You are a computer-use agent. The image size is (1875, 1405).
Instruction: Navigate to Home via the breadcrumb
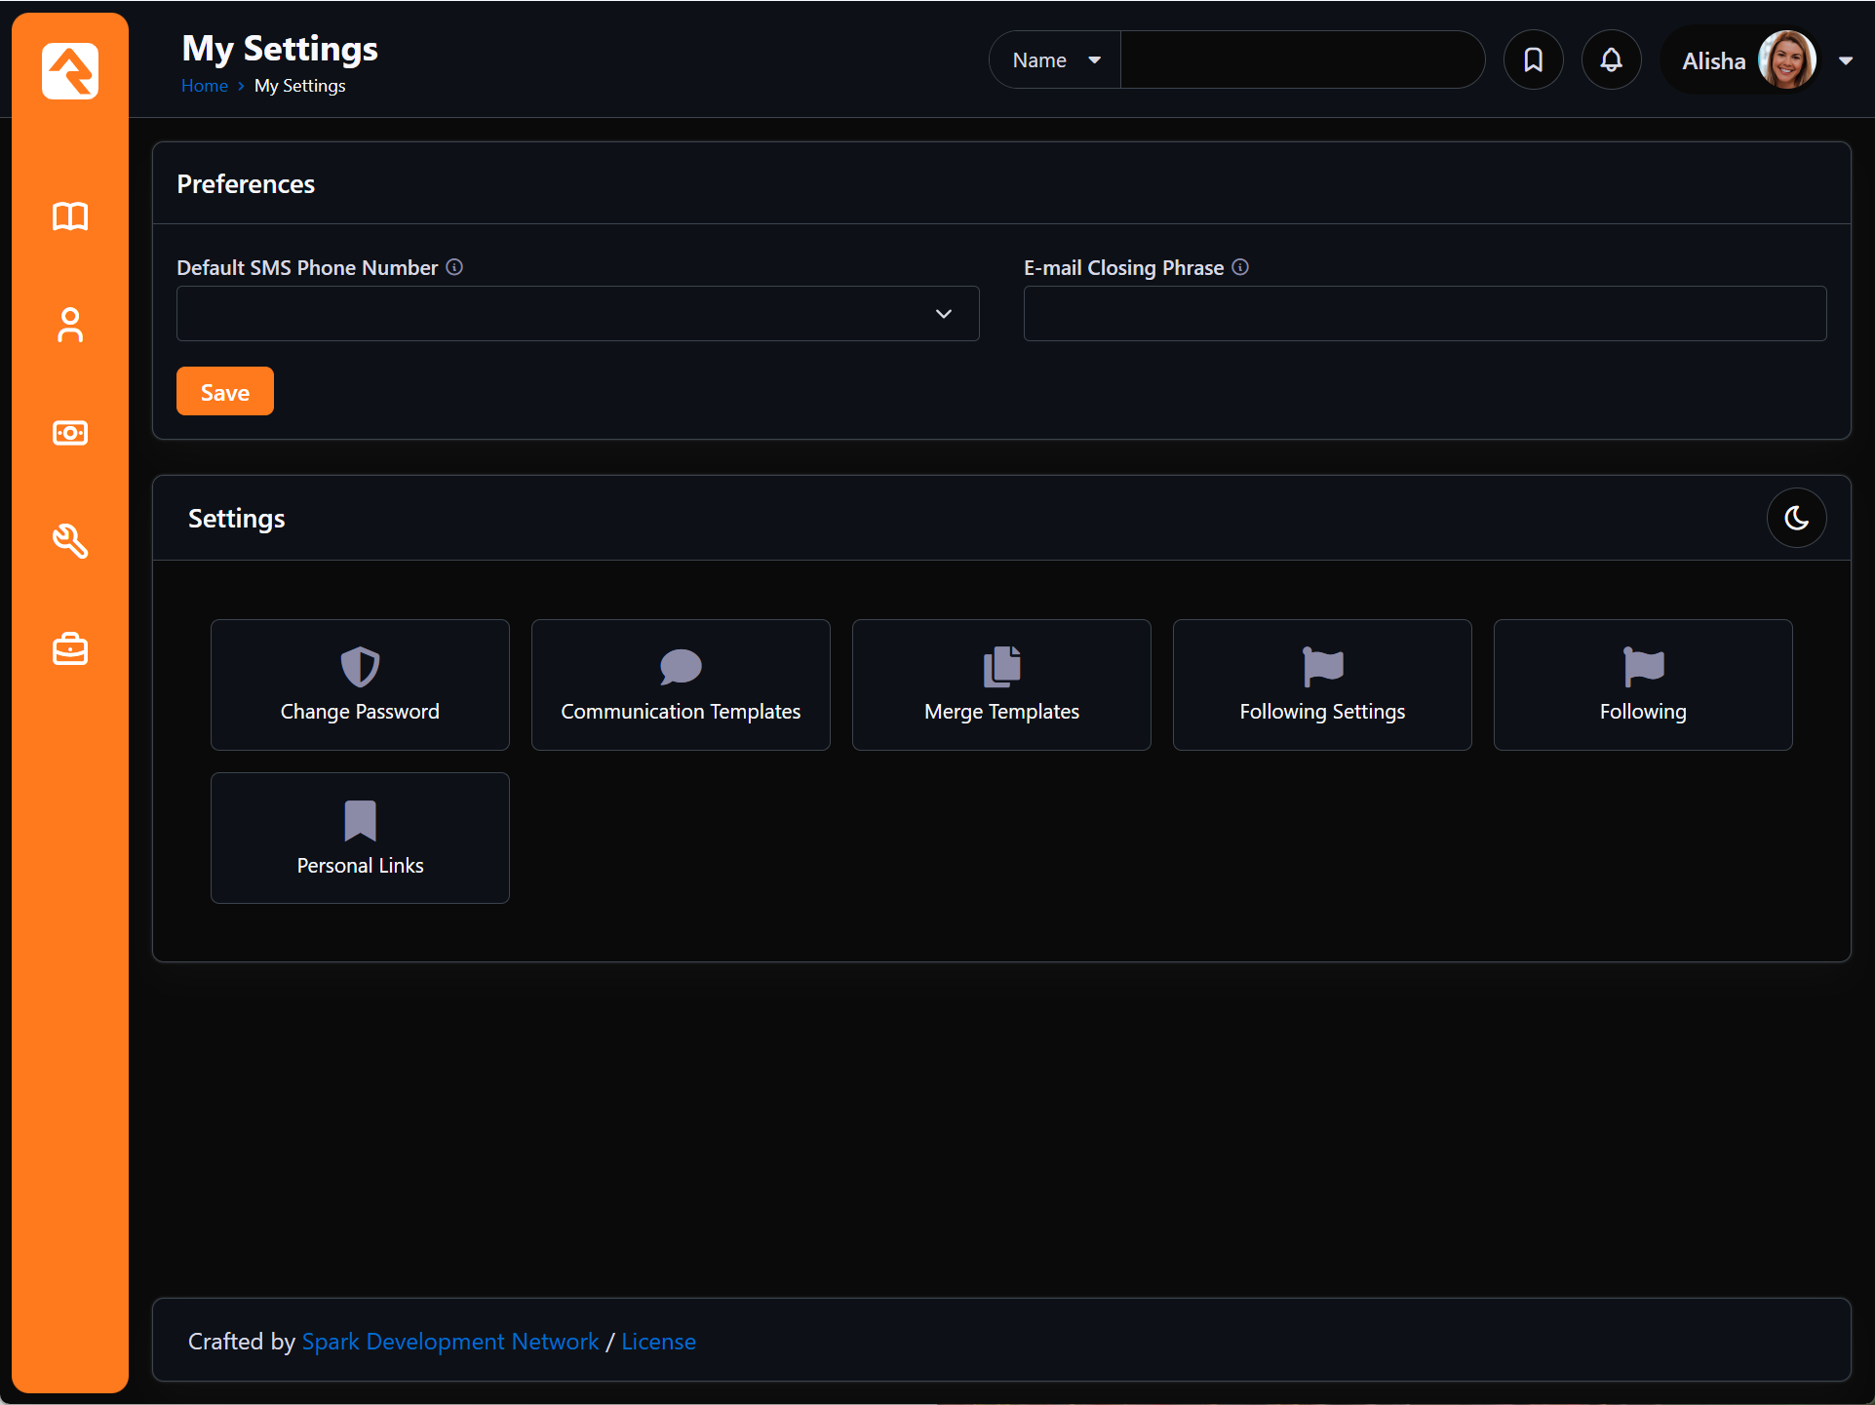pyautogui.click(x=204, y=86)
